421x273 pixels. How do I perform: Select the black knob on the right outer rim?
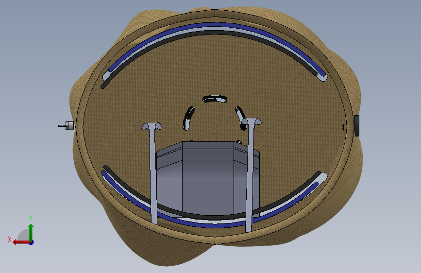(x=356, y=126)
